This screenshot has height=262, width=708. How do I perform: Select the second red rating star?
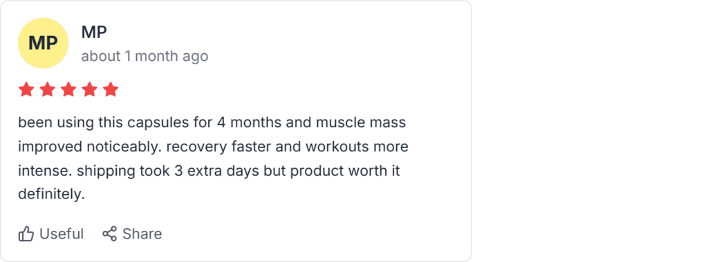click(x=48, y=90)
